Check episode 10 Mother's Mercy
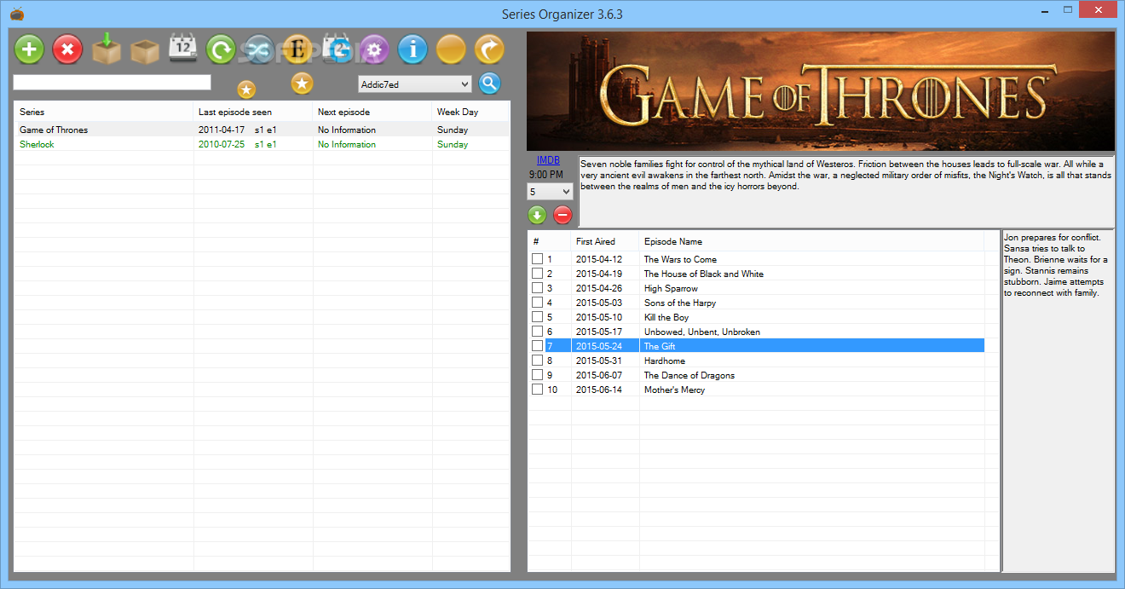 (x=537, y=390)
